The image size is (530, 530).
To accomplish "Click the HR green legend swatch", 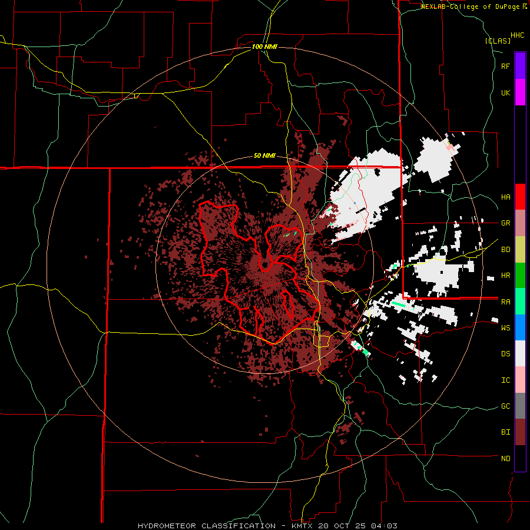I will [520, 276].
